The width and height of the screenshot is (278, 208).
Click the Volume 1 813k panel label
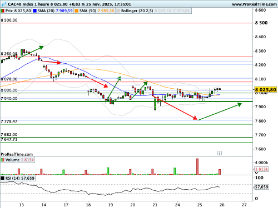19,160
